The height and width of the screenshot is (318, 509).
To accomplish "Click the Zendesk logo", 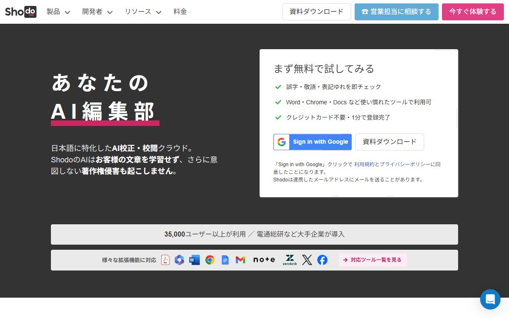I will coord(290,260).
